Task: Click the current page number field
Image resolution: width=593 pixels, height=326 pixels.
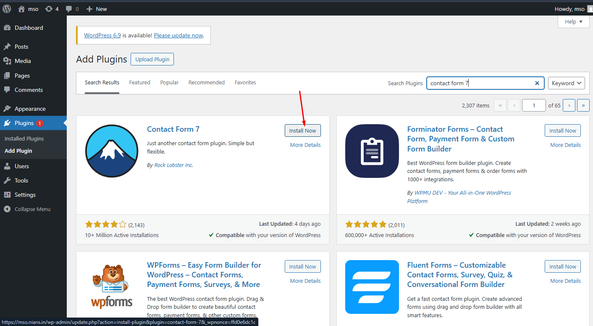Action: click(533, 105)
